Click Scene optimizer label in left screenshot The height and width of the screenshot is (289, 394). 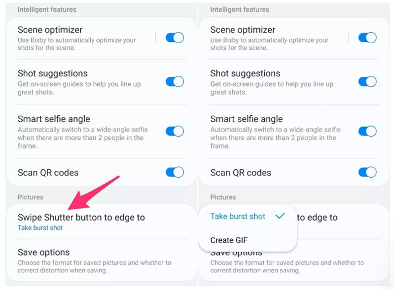point(50,30)
